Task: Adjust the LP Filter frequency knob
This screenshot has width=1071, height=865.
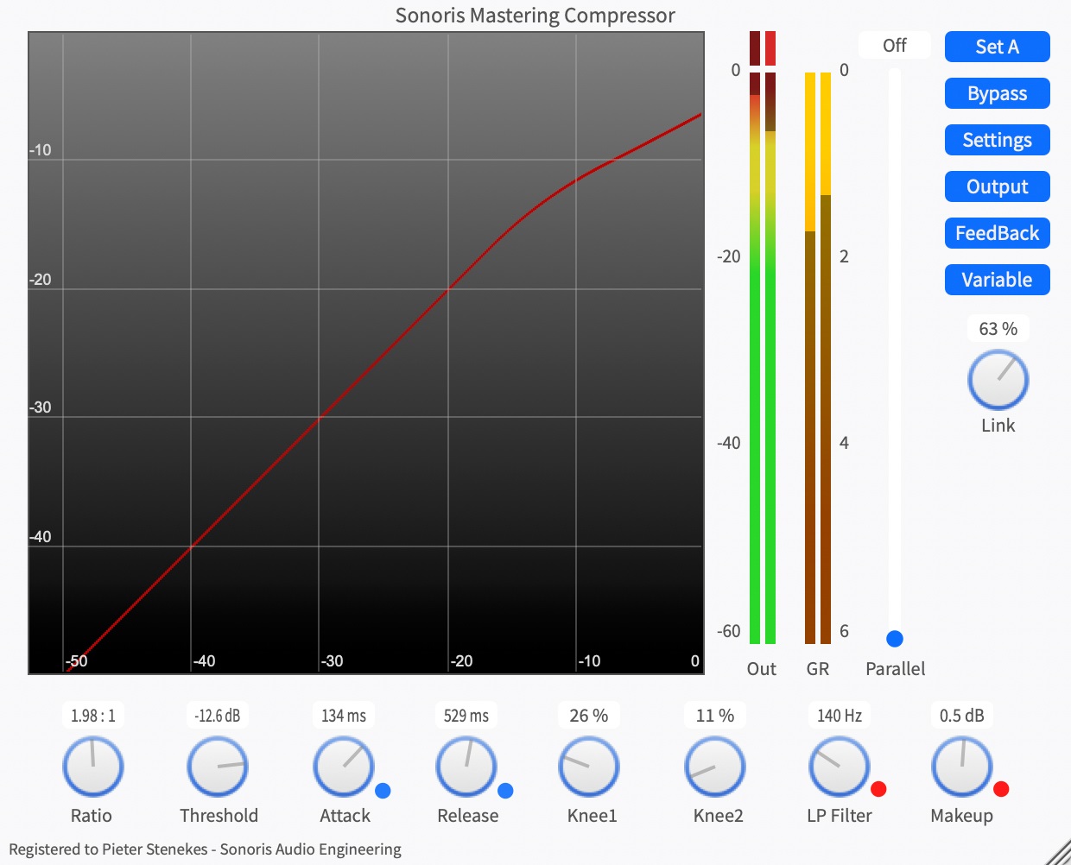Action: [x=838, y=766]
